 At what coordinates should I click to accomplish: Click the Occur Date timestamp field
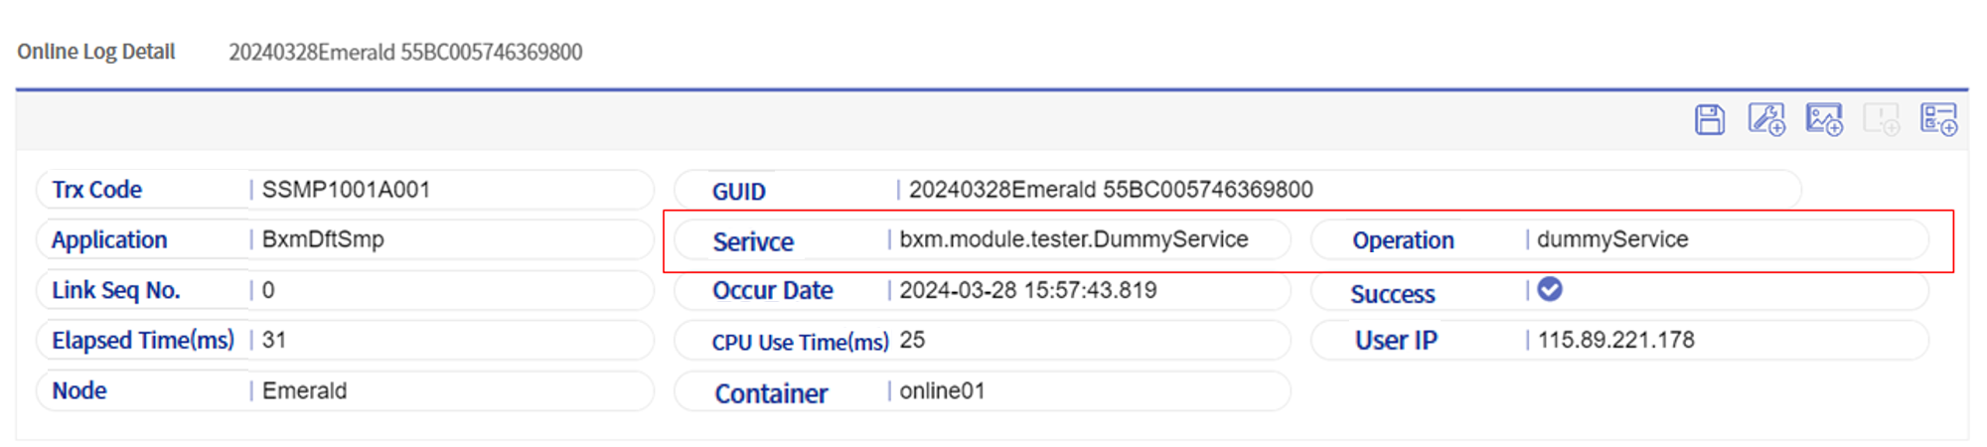1027,290
